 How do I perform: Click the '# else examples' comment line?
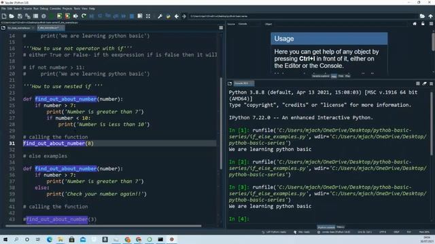click(46, 156)
